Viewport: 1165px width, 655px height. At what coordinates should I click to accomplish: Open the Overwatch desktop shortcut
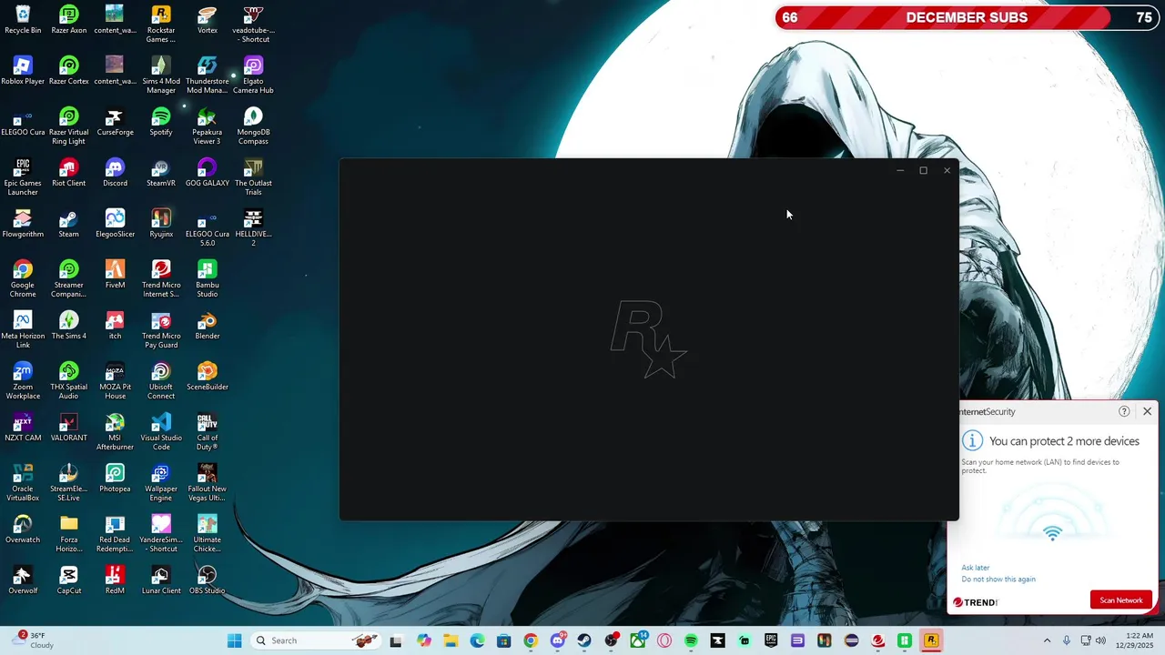pyautogui.click(x=23, y=529)
